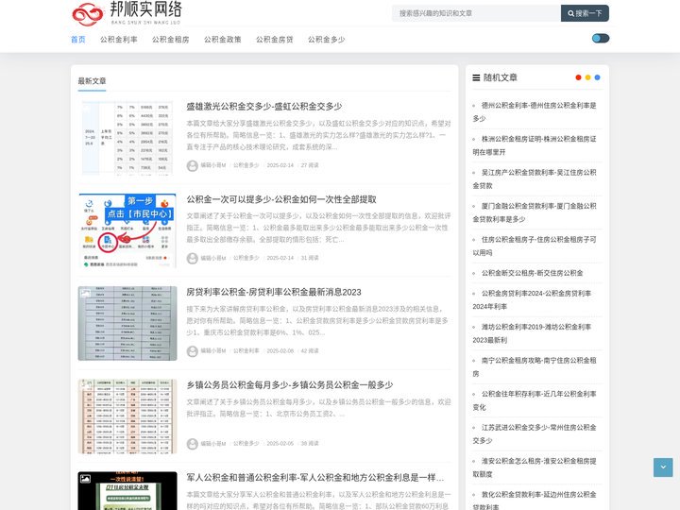Select the 最新文章 tab heading
Screen dimensions: 680x510
[x=92, y=81]
